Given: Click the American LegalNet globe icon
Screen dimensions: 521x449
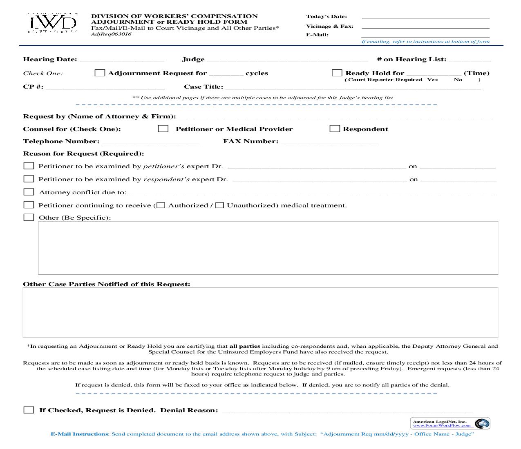Looking at the screenshot, I should pyautogui.click(x=481, y=424).
